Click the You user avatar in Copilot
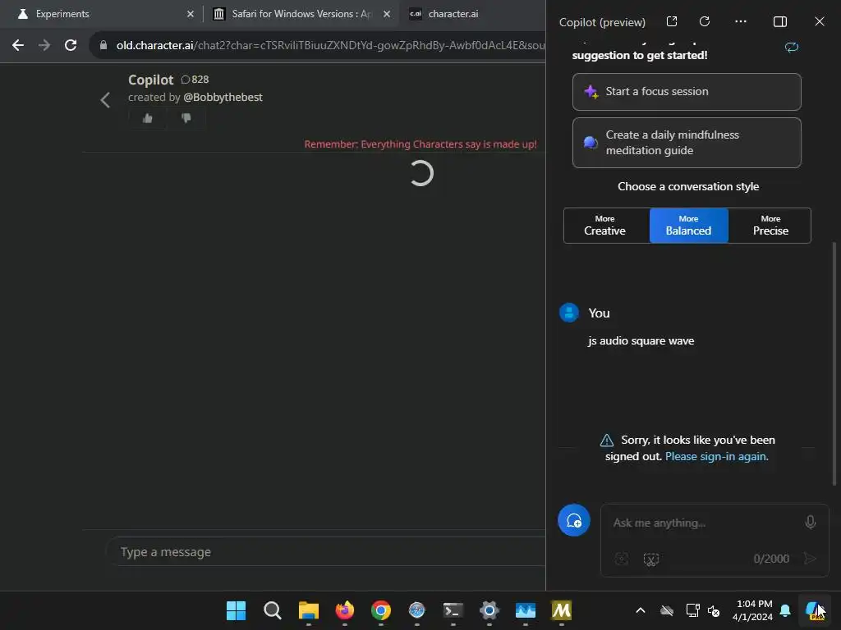This screenshot has width=841, height=630. [569, 313]
